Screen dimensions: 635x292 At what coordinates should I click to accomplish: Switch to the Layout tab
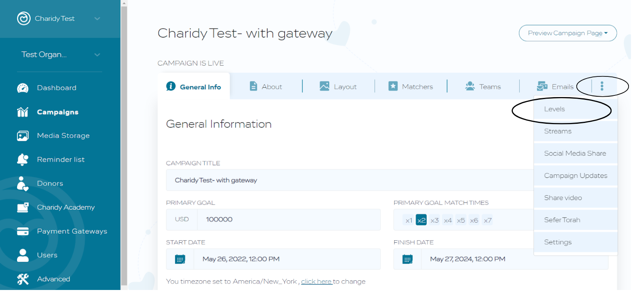tap(338, 87)
